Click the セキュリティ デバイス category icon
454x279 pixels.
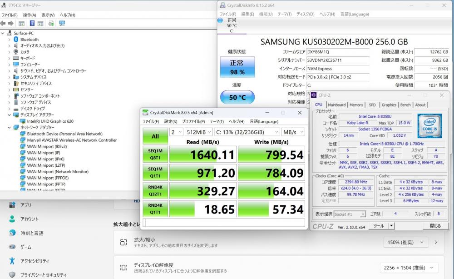[x=16, y=84]
